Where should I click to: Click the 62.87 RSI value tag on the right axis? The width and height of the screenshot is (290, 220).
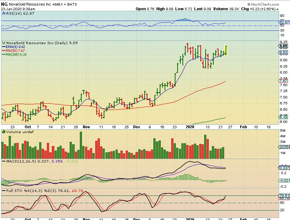284,22
